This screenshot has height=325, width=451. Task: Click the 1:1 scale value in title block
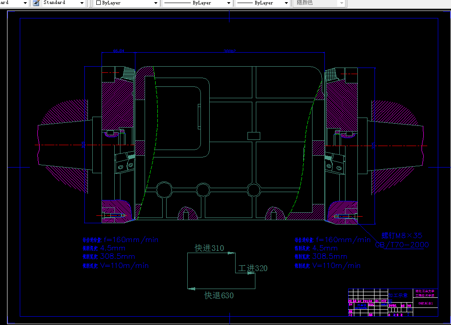coord(409,310)
